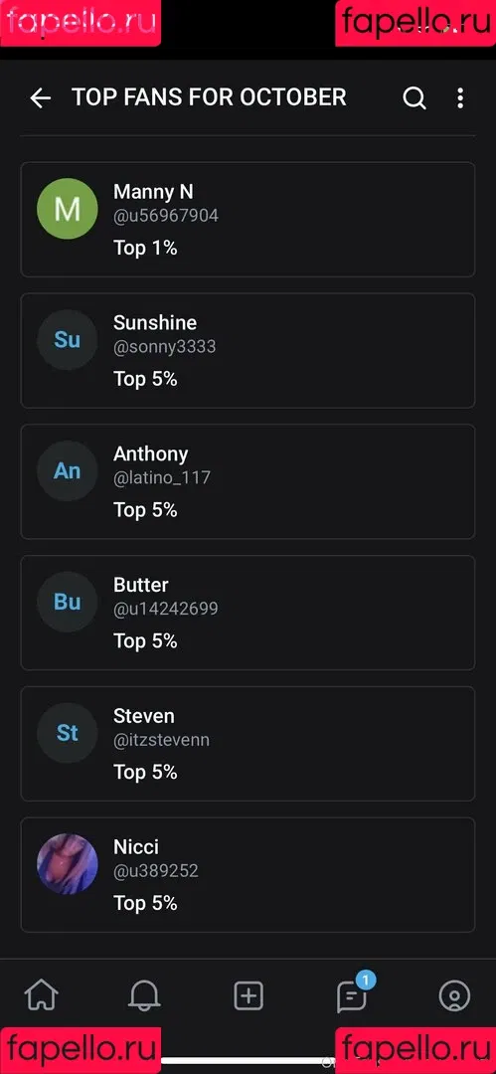
Task: Open Anthony's fan card
Action: 248,481
